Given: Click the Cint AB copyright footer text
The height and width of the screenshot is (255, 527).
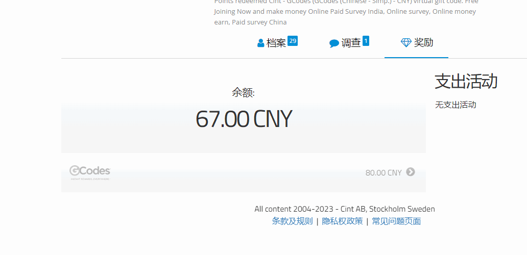Looking at the screenshot, I should [x=345, y=209].
